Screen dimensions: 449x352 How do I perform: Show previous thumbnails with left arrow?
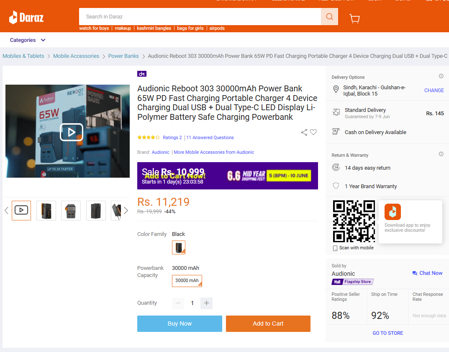7,211
